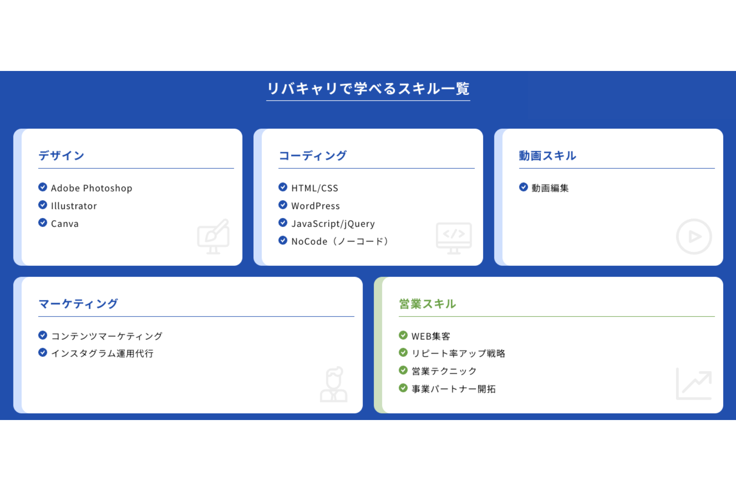Click the リバキャリで学べるスキル一覧 title

368,89
